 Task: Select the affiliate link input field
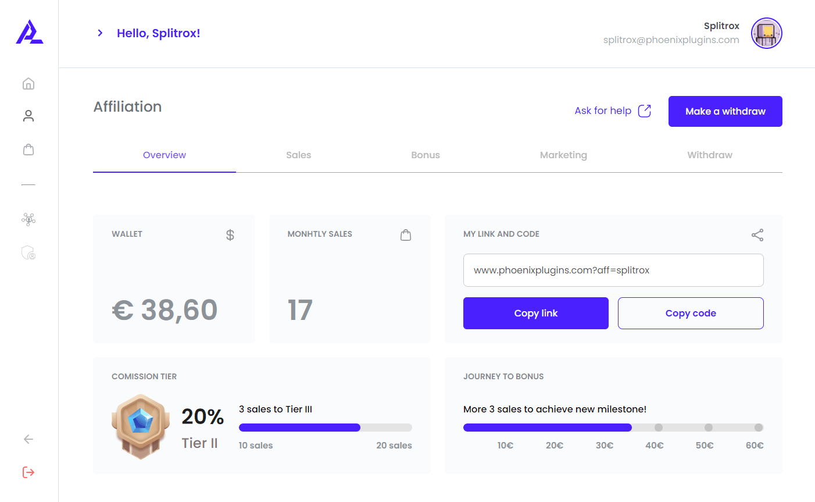(x=613, y=270)
